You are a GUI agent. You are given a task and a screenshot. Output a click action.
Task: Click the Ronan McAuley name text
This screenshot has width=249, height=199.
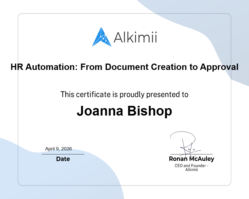tap(191, 159)
